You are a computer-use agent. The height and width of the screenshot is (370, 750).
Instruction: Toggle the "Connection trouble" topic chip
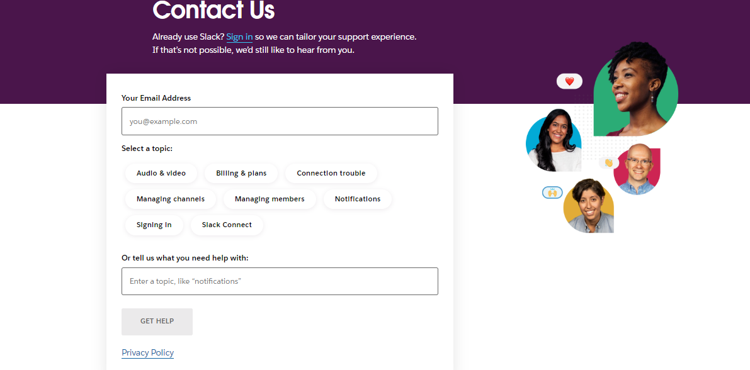pyautogui.click(x=331, y=173)
